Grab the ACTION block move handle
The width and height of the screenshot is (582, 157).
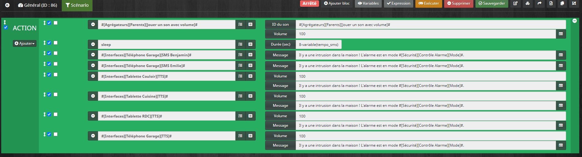click(5, 22)
